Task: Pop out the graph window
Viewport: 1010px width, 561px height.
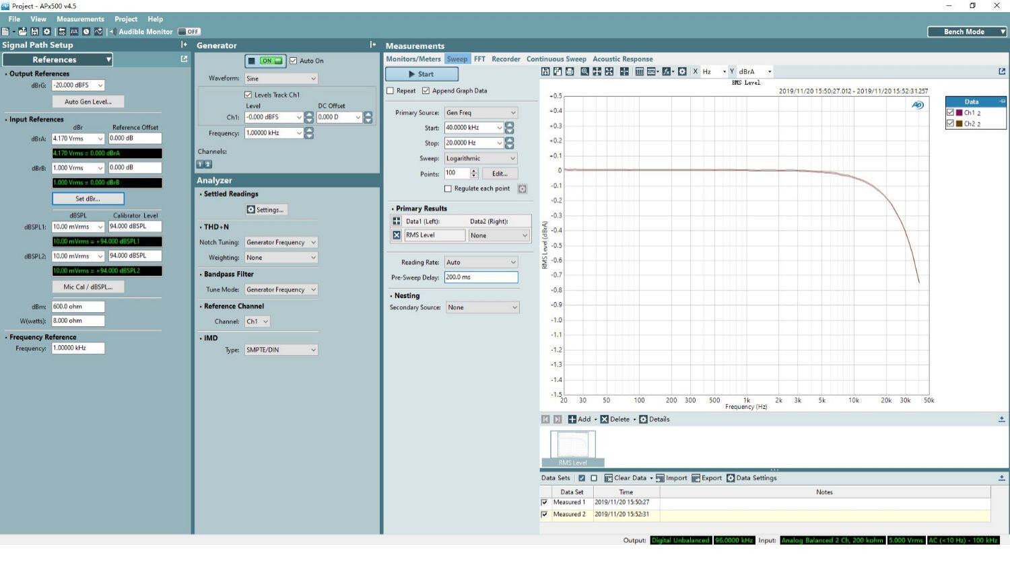Action: [x=1002, y=71]
